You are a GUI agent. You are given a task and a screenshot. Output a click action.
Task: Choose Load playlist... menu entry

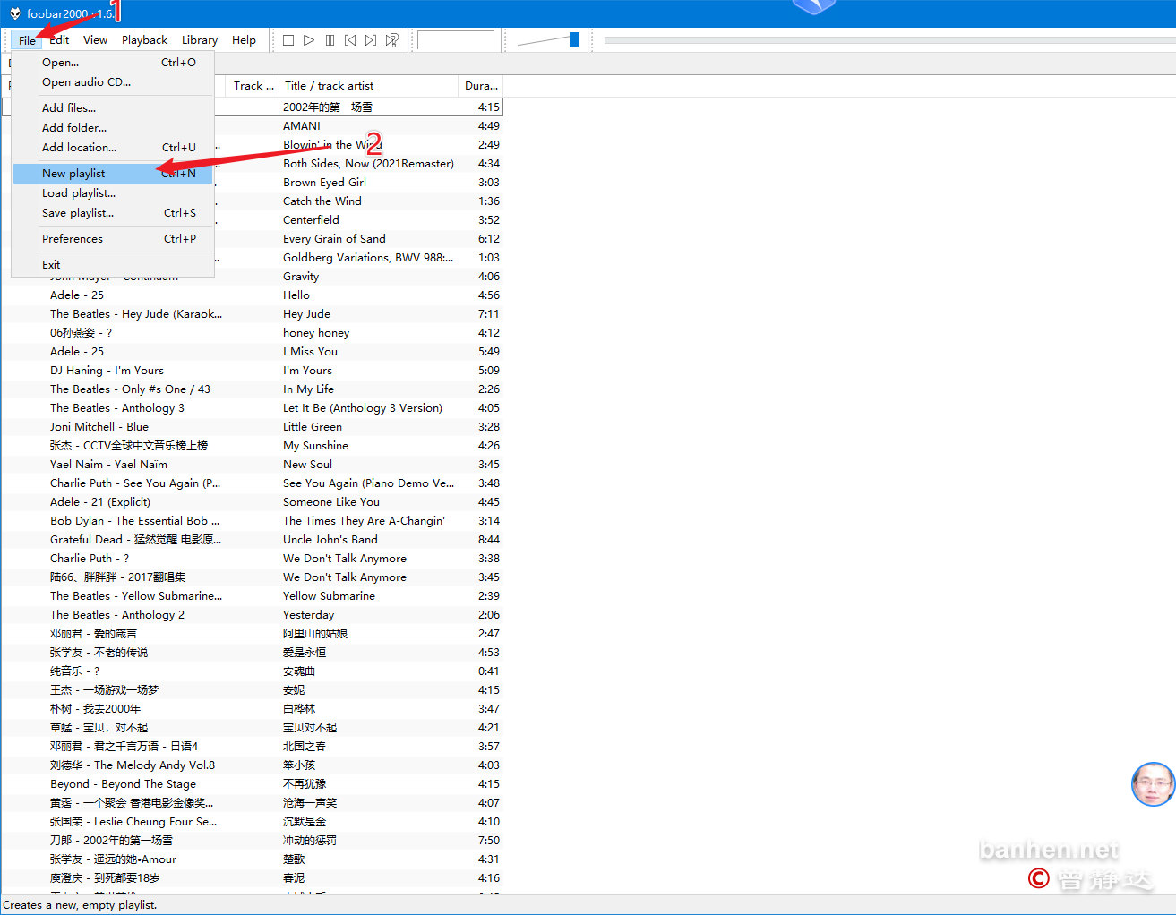click(113, 193)
